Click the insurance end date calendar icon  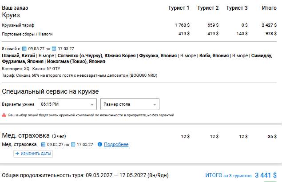pos(73,145)
